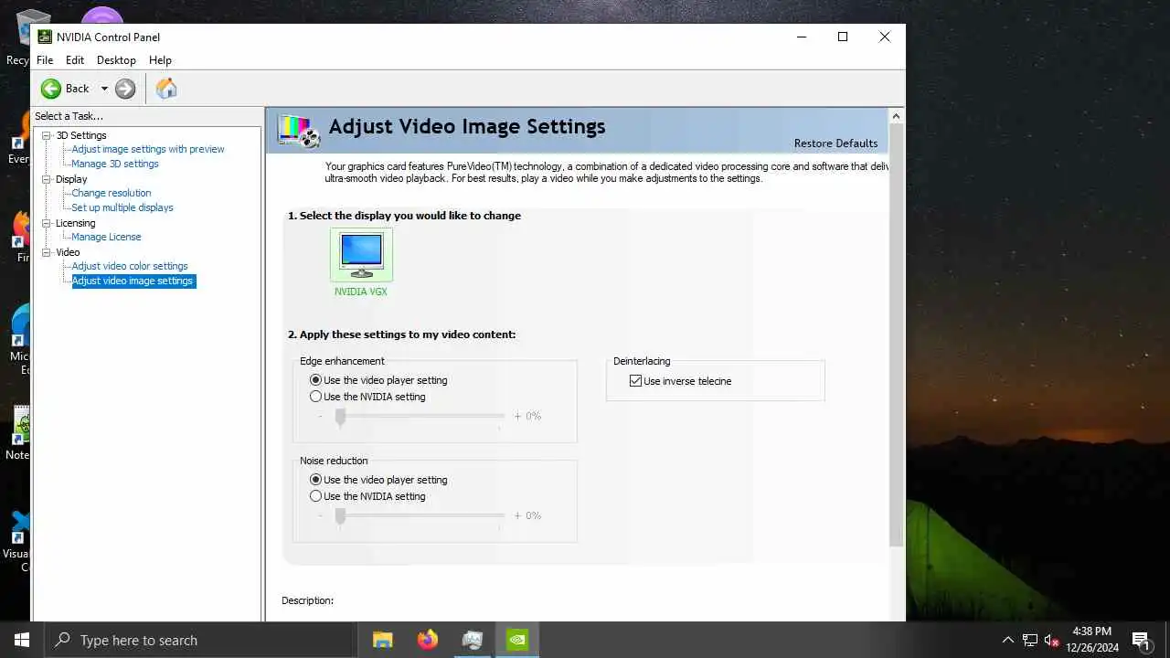Open Set up multiple displays

point(122,207)
